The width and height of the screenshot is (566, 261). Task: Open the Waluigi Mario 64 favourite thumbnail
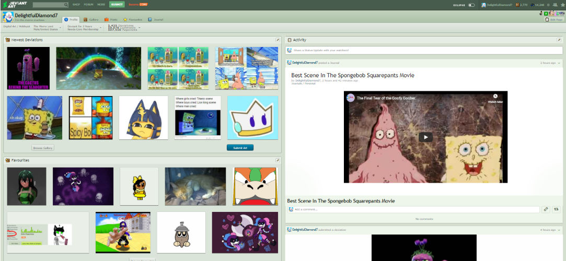[123, 232]
